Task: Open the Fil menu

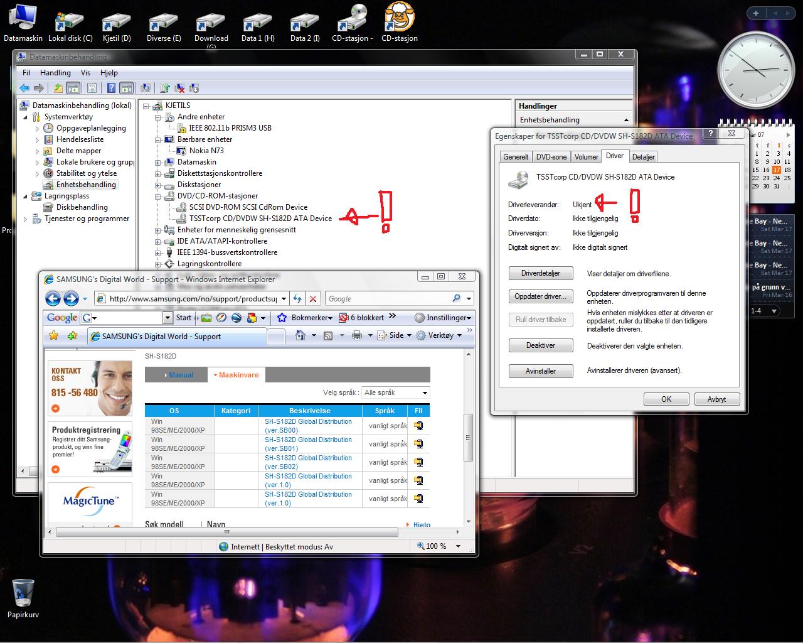Action: click(x=26, y=73)
